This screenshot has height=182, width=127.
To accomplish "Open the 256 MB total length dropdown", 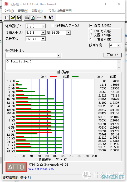I will (x=43, y=39).
